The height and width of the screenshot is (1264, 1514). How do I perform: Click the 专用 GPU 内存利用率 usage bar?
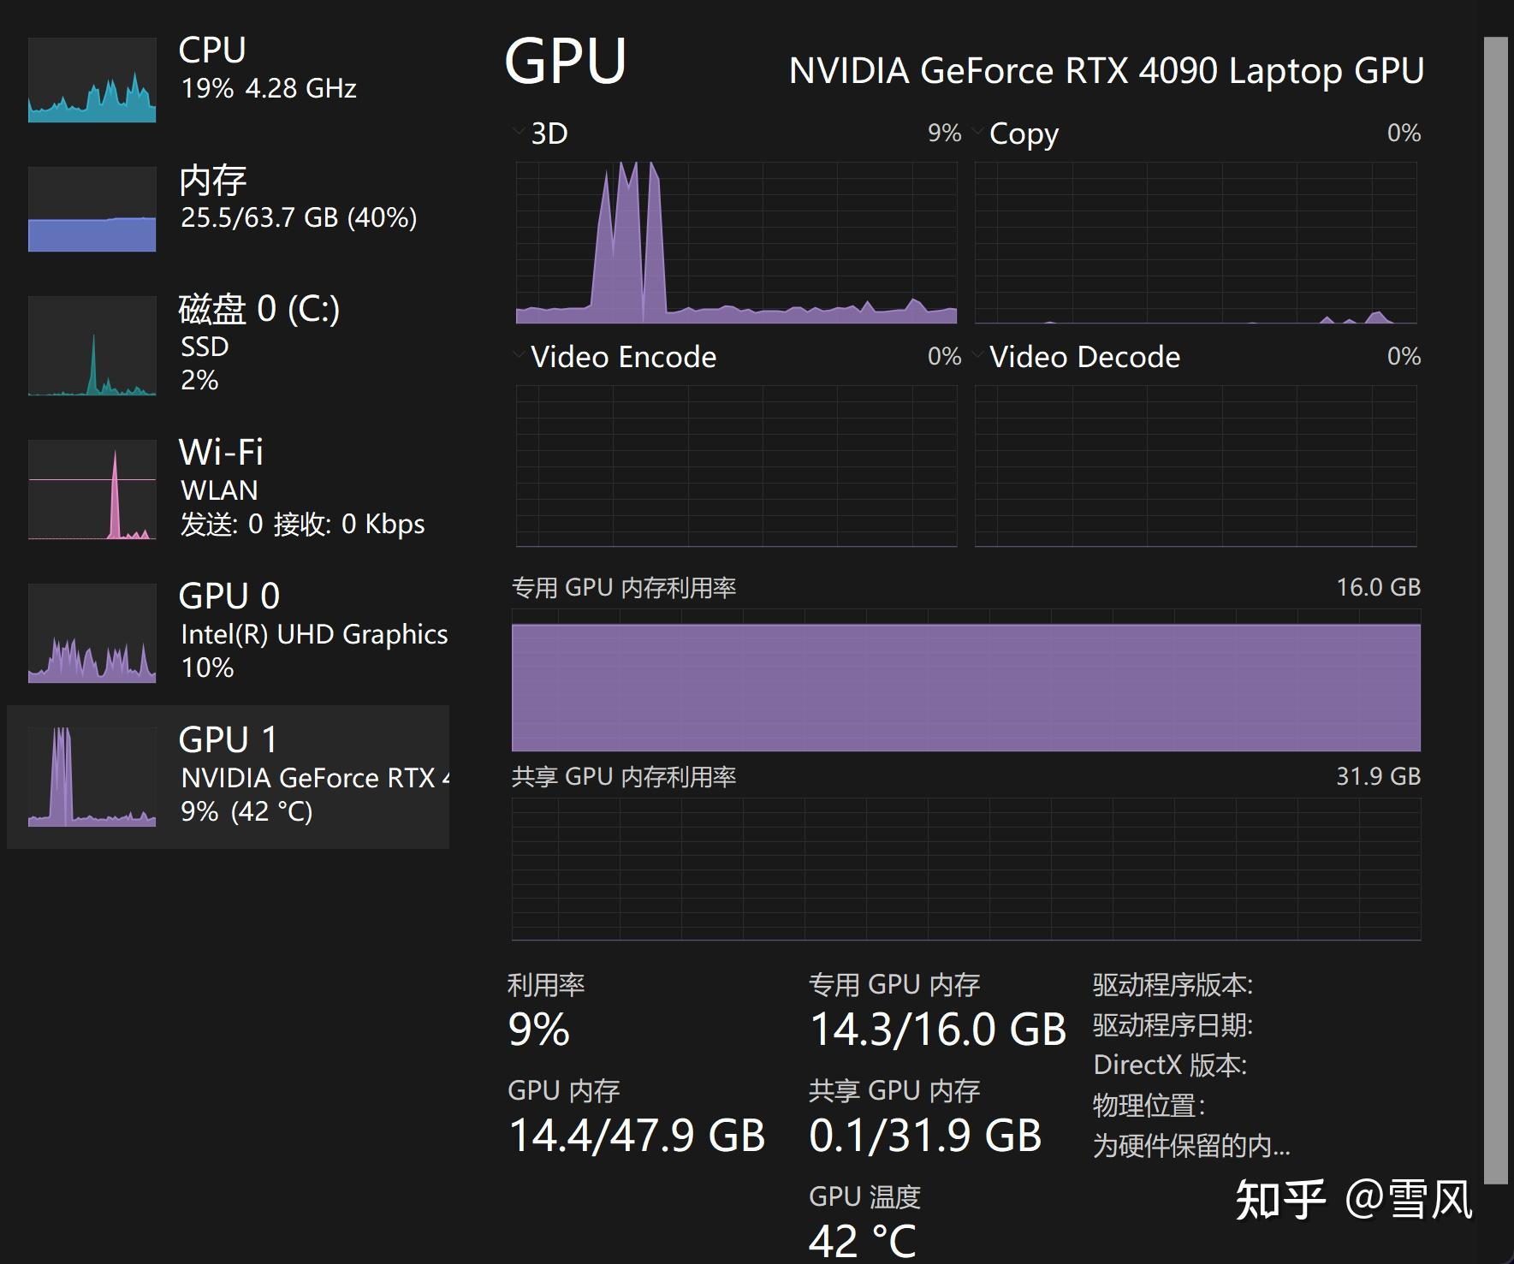[965, 686]
